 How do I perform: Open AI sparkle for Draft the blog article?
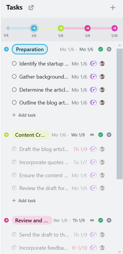(x=93, y=149)
